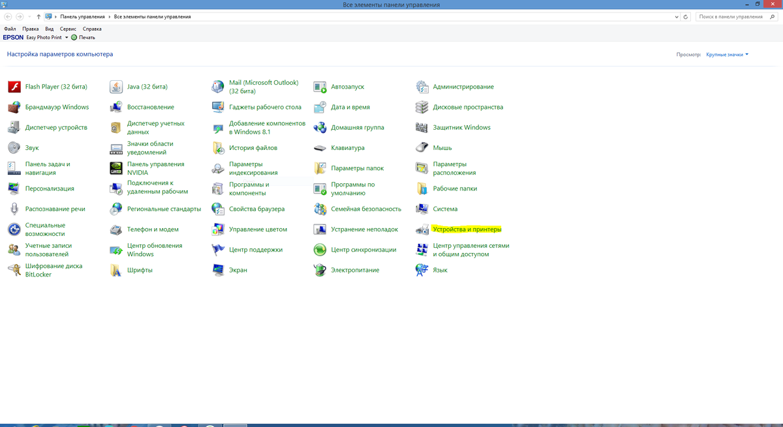Open the Персонализация icon
The height and width of the screenshot is (427, 783).
tap(14, 188)
